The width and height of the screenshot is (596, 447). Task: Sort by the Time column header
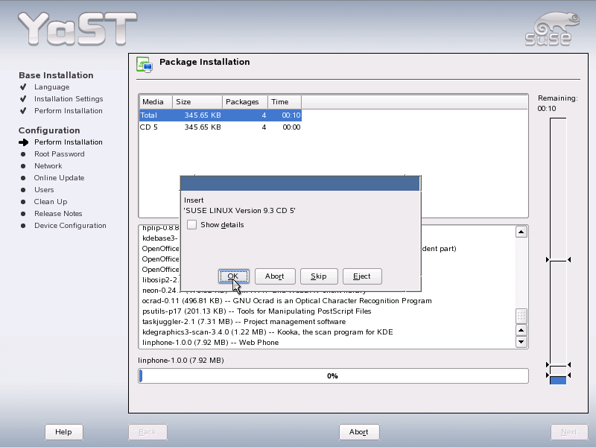point(285,102)
